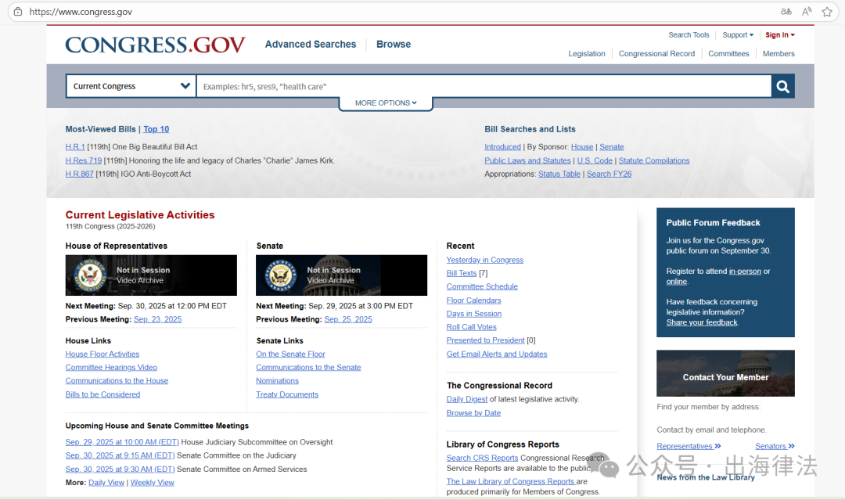Open the U.S. Code link
Screen dimensions: 845x500
pos(595,160)
